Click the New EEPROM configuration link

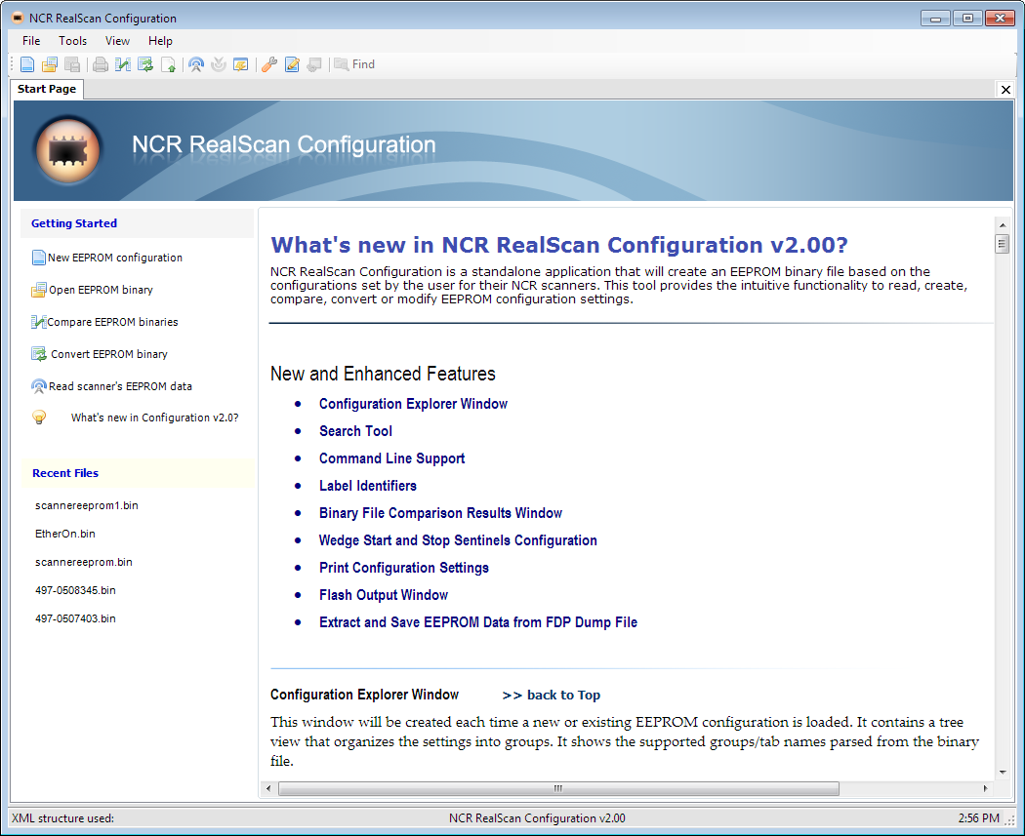[x=115, y=258]
